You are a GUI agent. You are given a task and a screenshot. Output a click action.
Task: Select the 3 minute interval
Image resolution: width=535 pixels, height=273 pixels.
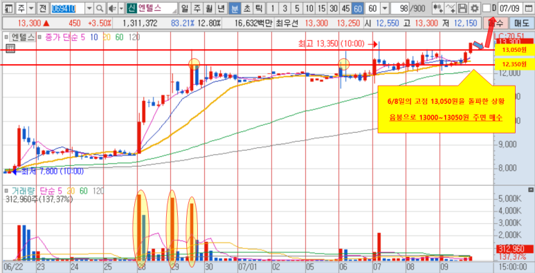[x=284, y=8]
